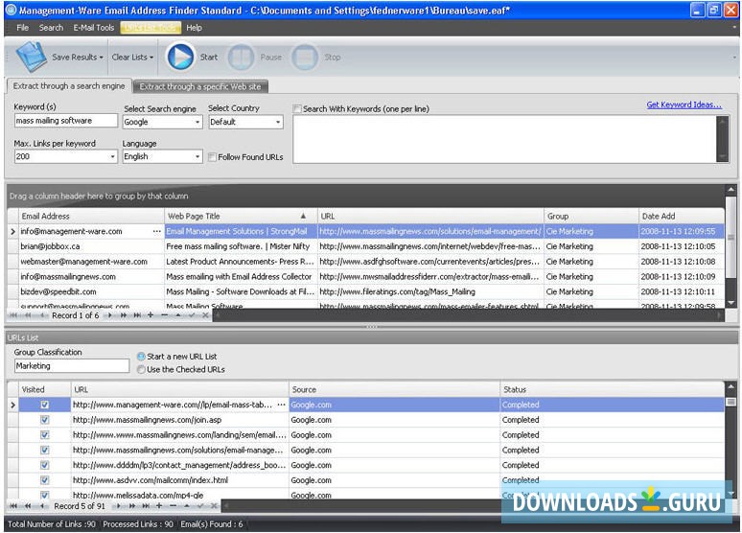Toggle Search With Keywords checkbox

click(297, 108)
